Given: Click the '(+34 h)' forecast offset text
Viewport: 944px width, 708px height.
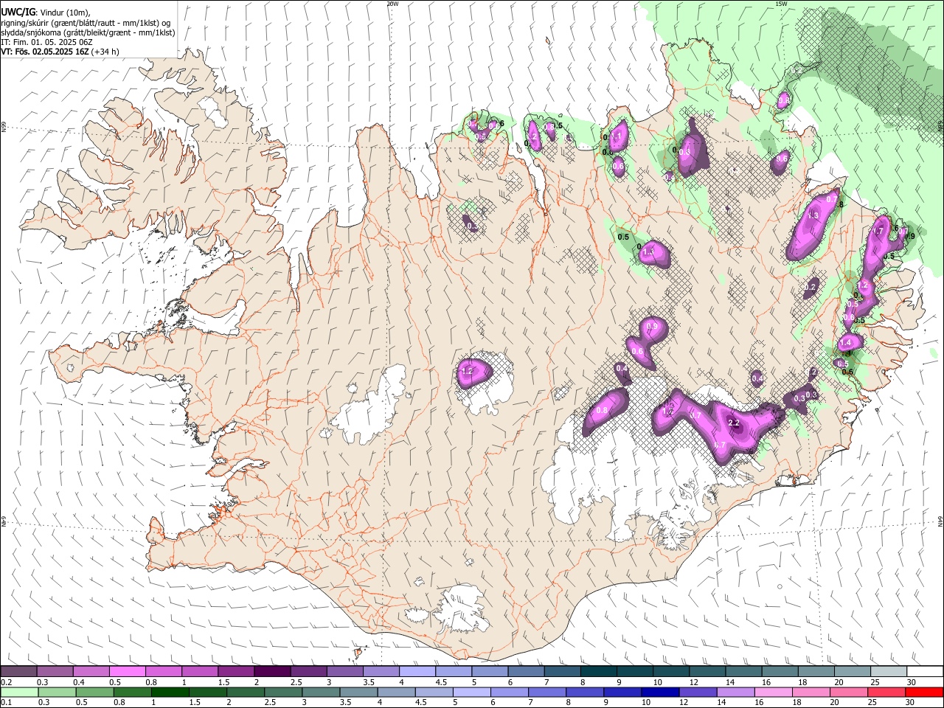Looking at the screenshot, I should (105, 52).
